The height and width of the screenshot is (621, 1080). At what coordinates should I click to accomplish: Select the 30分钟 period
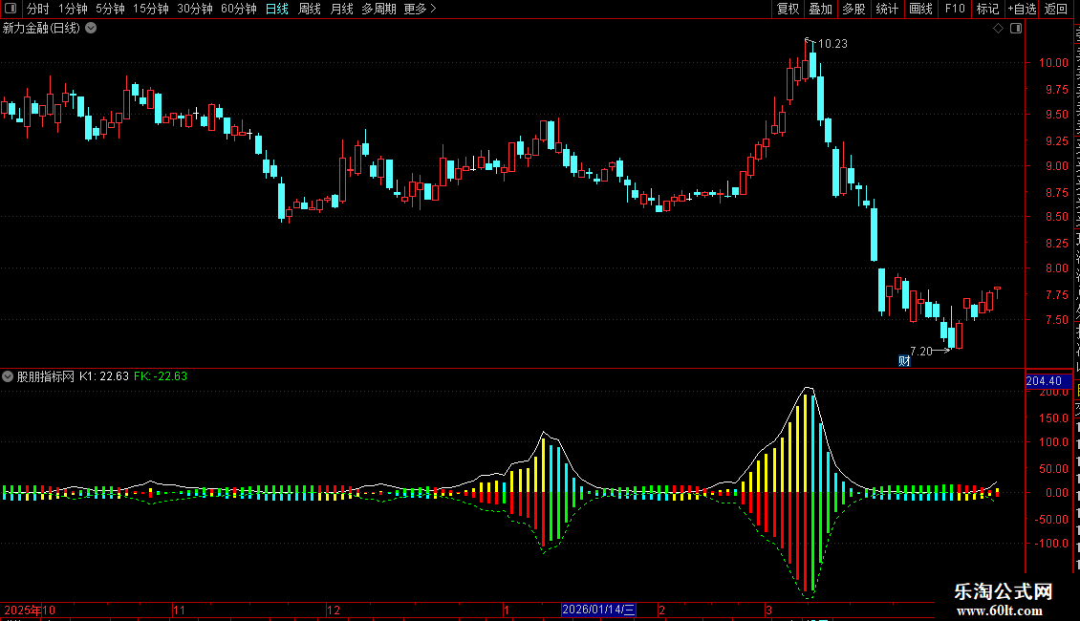[195, 9]
